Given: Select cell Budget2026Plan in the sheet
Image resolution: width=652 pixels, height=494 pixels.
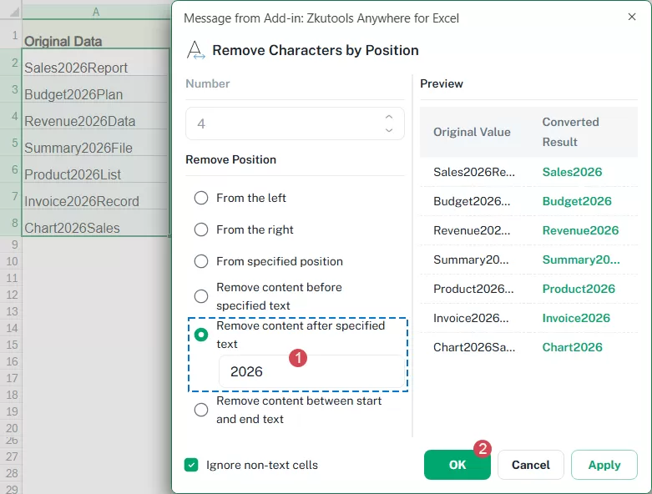Looking at the screenshot, I should 95,89.
